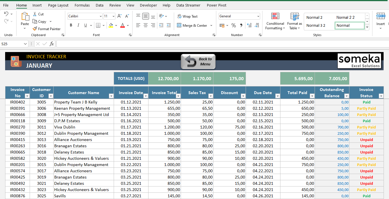Viewport: 389px width, 199px height.
Task: Click the Merge & Center icon
Action: pos(180,25)
